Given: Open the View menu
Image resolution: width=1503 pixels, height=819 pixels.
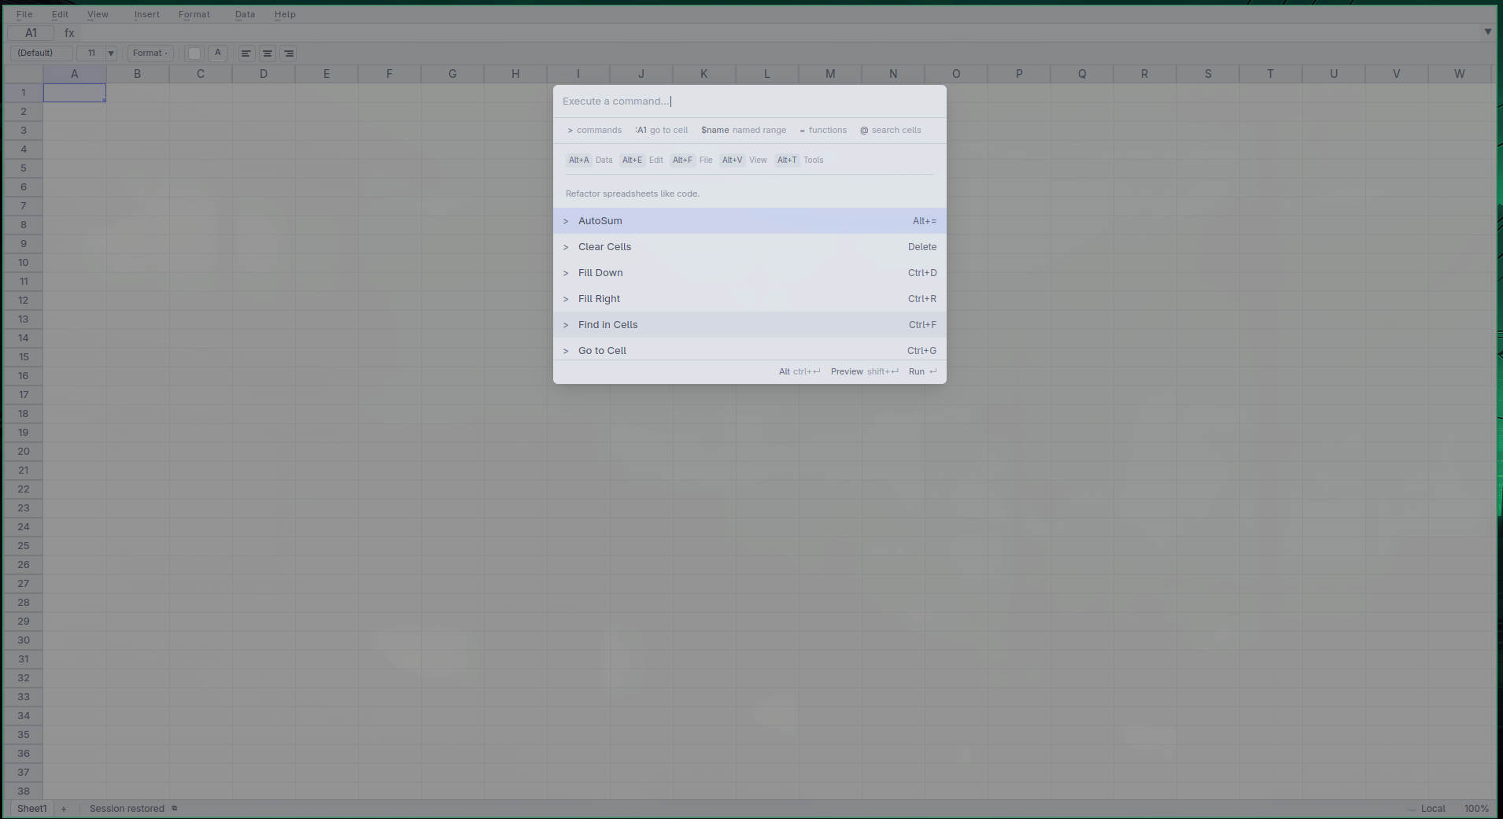Looking at the screenshot, I should point(98,14).
